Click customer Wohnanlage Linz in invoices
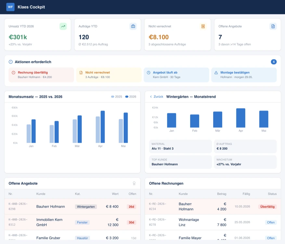This screenshot has height=244, width=285. (189, 222)
